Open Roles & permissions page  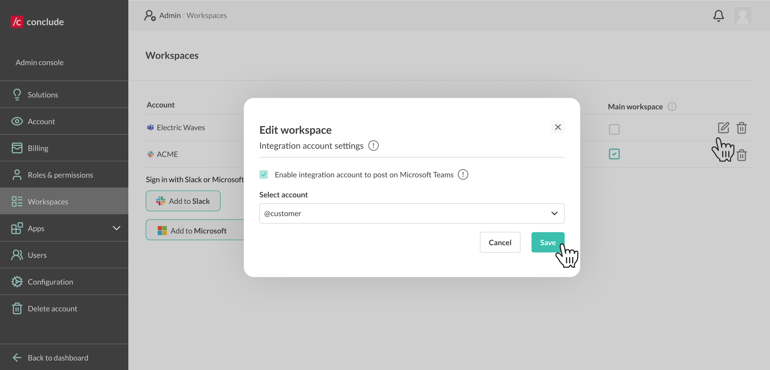click(64, 175)
